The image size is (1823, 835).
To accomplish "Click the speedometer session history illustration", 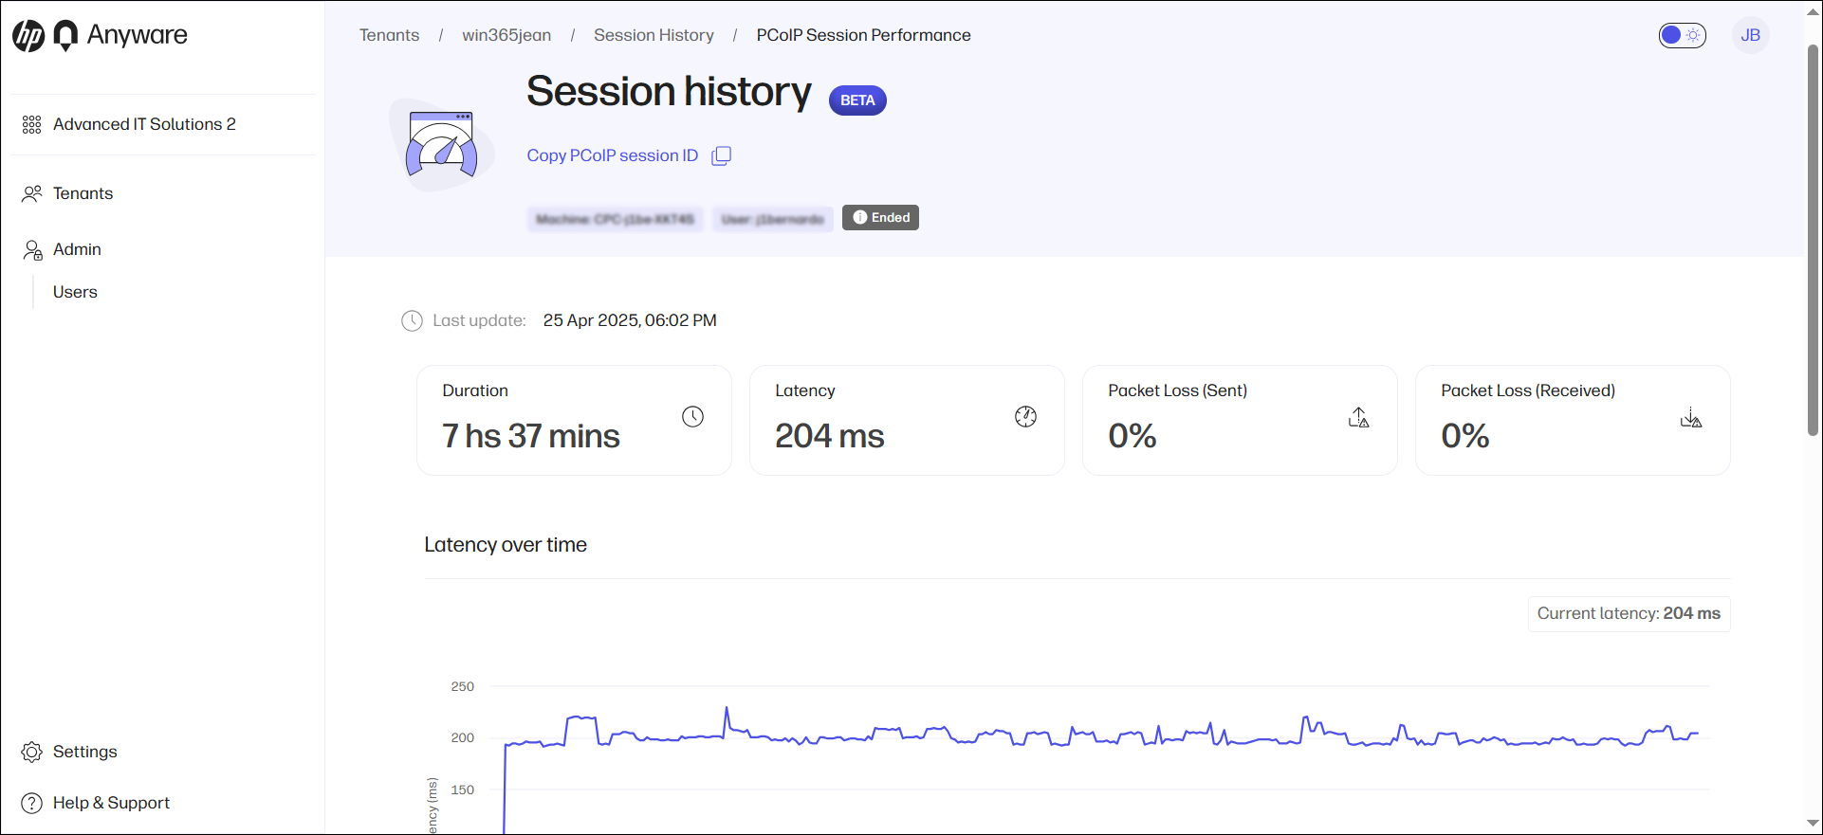I will pos(442,145).
